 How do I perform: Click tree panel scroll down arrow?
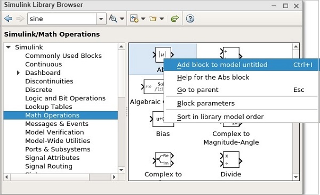(x=121, y=170)
